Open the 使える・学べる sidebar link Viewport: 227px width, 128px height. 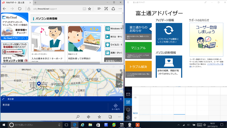click(x=113, y=37)
